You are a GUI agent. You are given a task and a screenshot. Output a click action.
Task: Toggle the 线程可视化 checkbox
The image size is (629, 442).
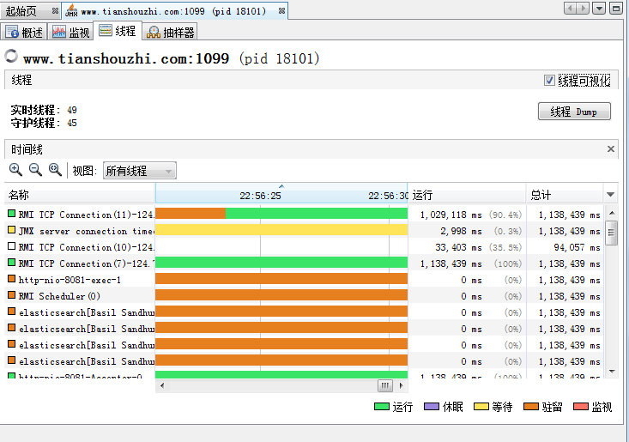(549, 80)
